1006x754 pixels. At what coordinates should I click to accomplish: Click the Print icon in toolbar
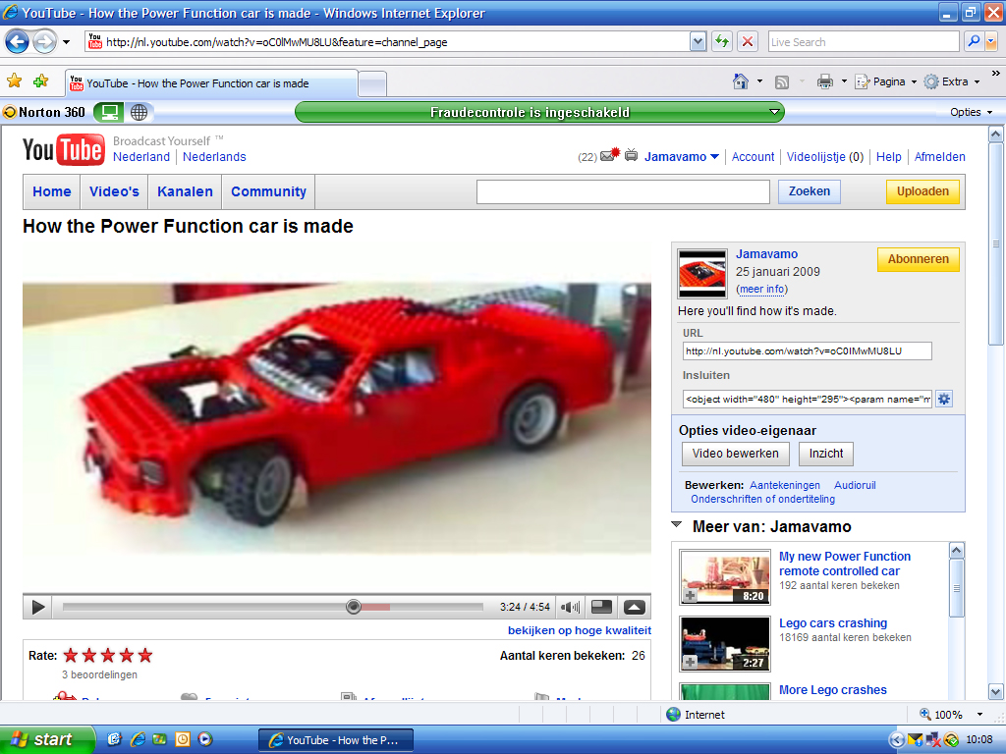point(825,81)
